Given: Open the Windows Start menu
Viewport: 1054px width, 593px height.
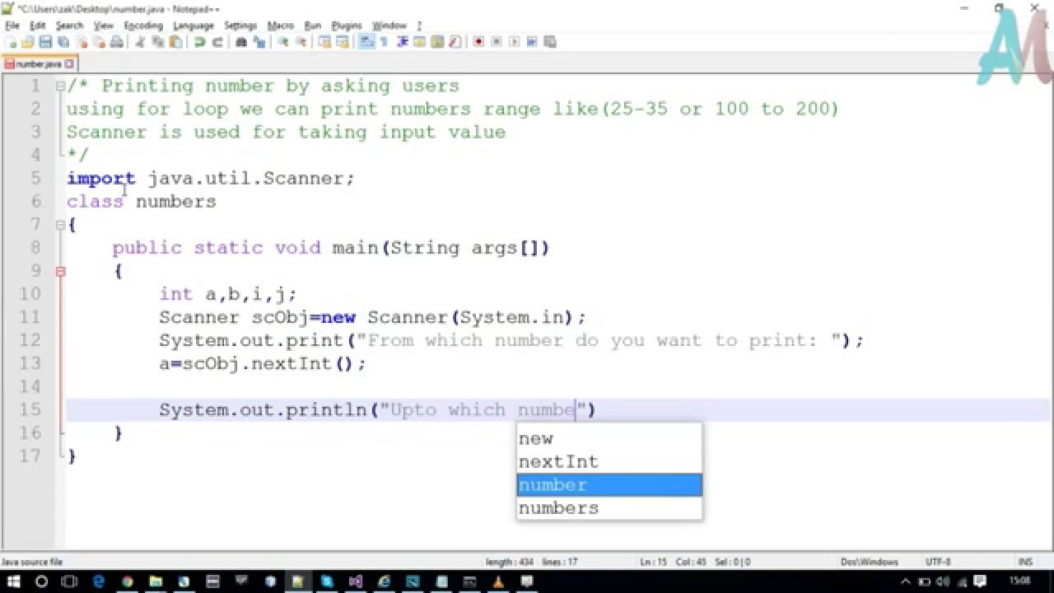Looking at the screenshot, I should tap(14, 581).
